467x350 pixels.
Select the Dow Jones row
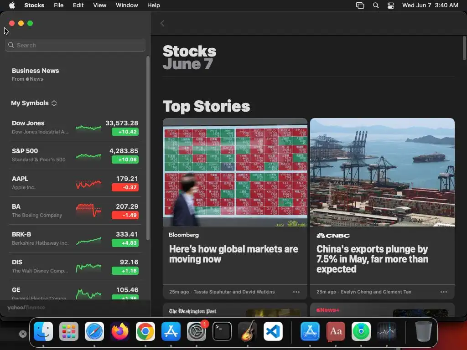coord(75,128)
